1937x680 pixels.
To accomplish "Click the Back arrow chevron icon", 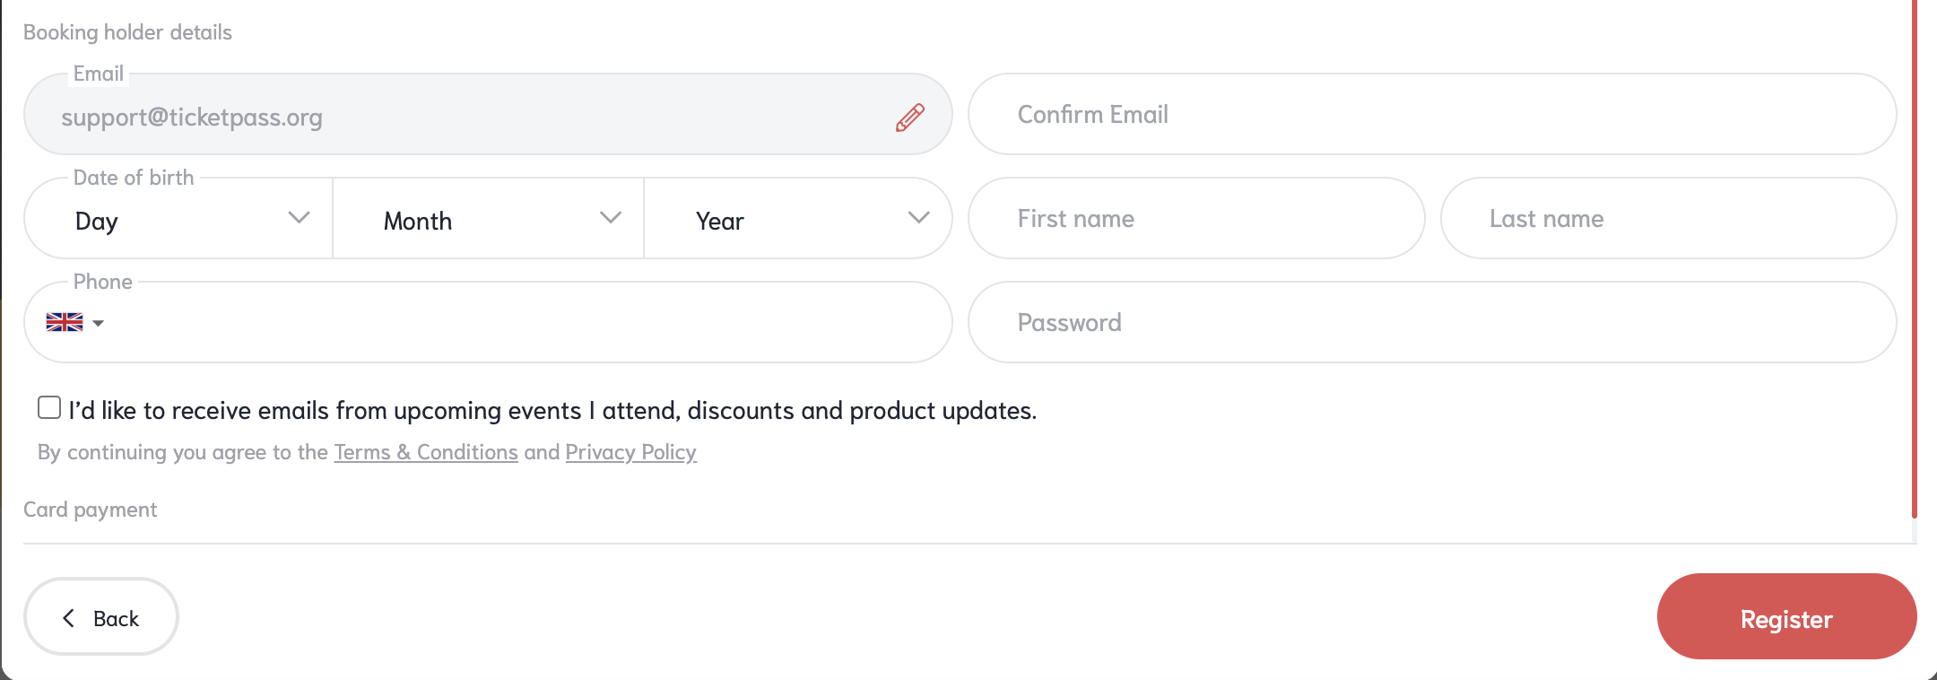I will pyautogui.click(x=68, y=618).
